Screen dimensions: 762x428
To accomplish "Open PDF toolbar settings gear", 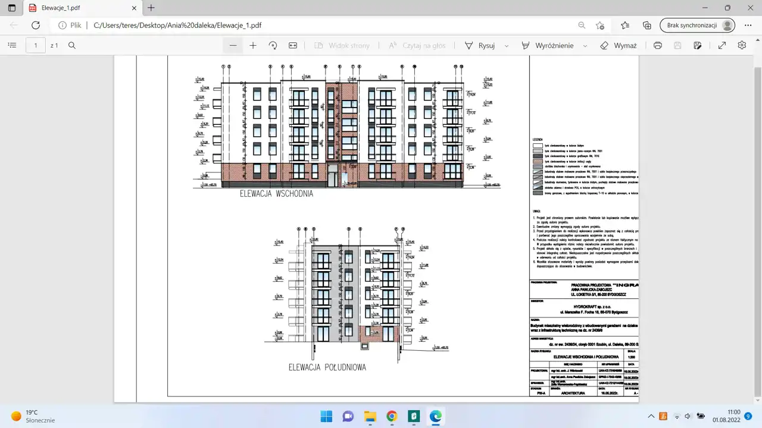I will coord(742,45).
